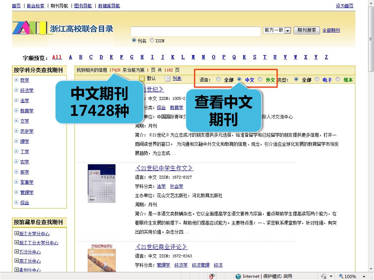
Task: Expand the 工学 subject category
Action: [x=16, y=151]
